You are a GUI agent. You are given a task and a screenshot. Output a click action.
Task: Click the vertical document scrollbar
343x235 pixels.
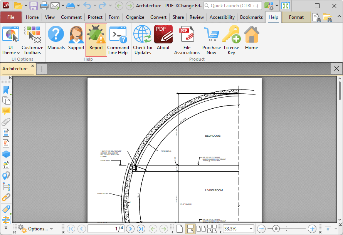[x=340, y=91]
